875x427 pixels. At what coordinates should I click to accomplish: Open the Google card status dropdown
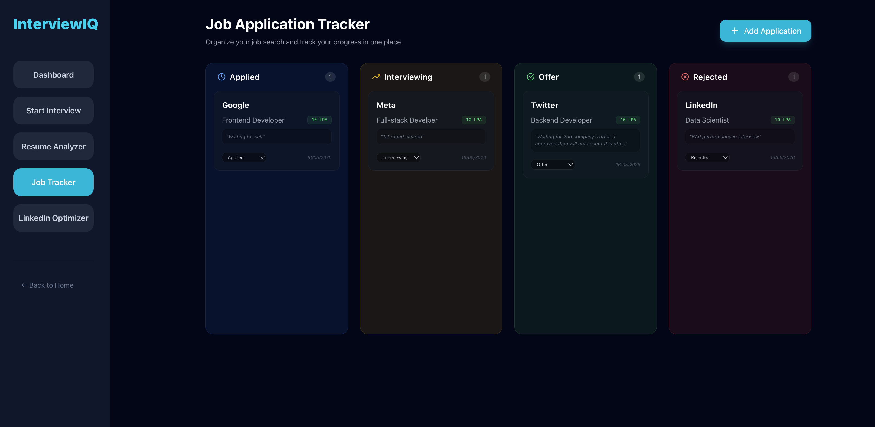point(244,157)
